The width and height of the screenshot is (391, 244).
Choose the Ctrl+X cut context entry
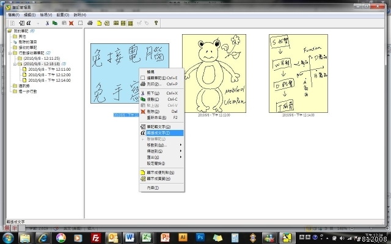pos(162,93)
